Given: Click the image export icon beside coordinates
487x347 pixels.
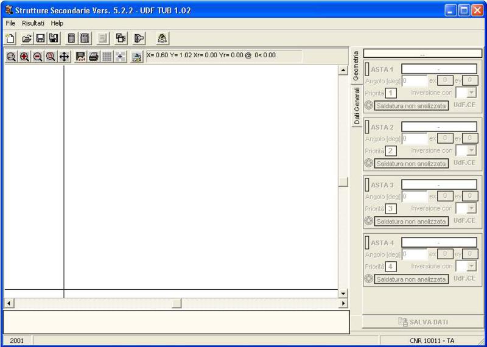Looking at the screenshot, I should click(136, 57).
